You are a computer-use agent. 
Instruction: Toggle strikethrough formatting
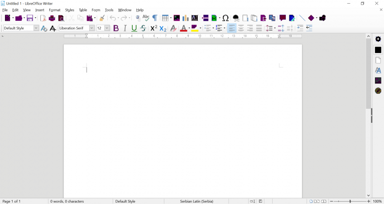pos(143,28)
